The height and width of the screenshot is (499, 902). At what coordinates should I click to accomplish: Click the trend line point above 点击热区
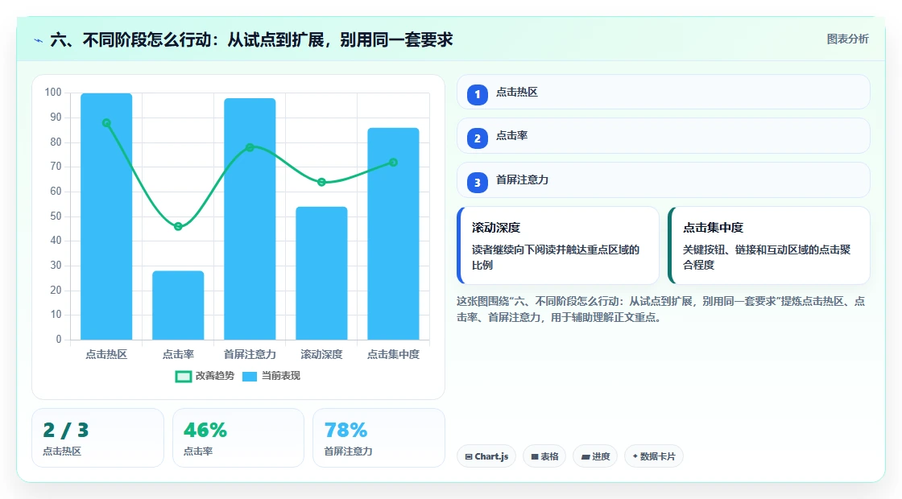tap(106, 123)
